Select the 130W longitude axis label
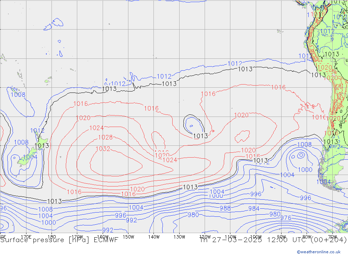Image resolution: width=348 pixels, height=255 pixels. pyautogui.click(x=179, y=237)
